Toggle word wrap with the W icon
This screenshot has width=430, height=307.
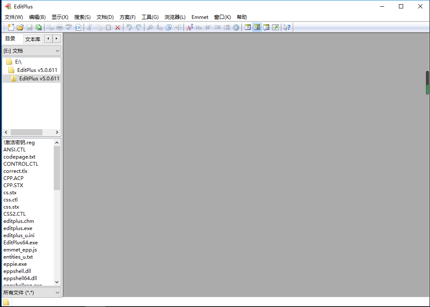[x=208, y=27]
